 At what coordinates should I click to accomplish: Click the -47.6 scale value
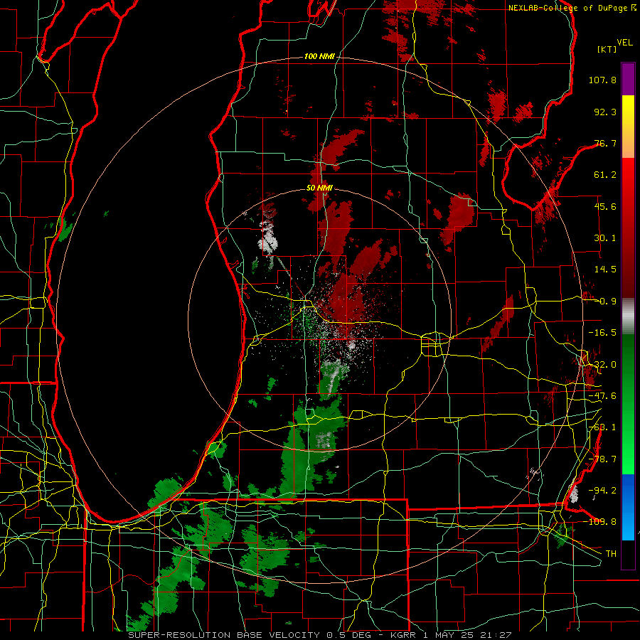(602, 396)
